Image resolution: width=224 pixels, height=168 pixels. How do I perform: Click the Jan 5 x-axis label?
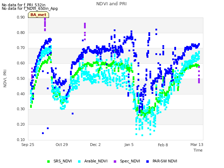tap(129, 145)
